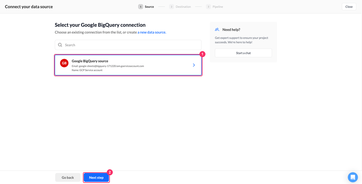
Task: Focus the Search input field
Action: pos(128,45)
